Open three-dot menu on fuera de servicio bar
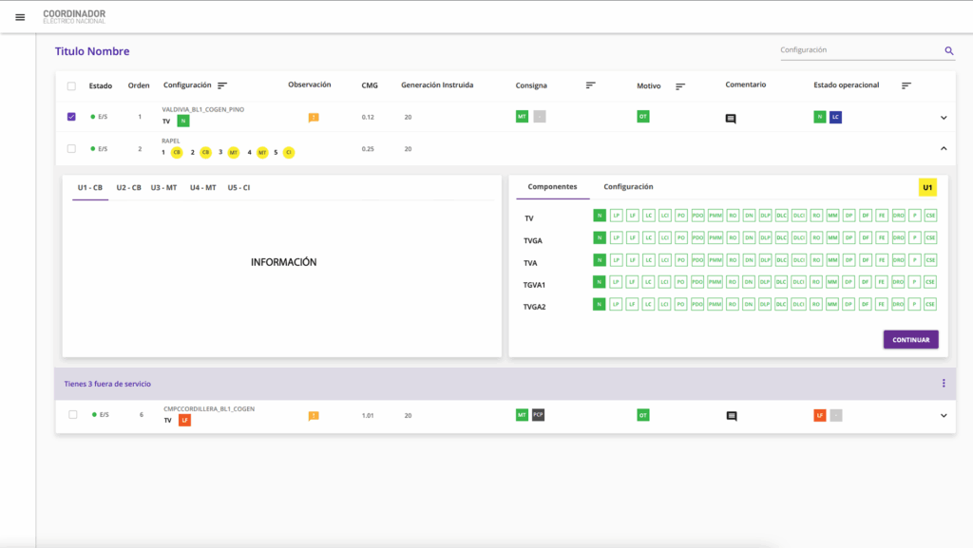The image size is (973, 548). pyautogui.click(x=944, y=383)
